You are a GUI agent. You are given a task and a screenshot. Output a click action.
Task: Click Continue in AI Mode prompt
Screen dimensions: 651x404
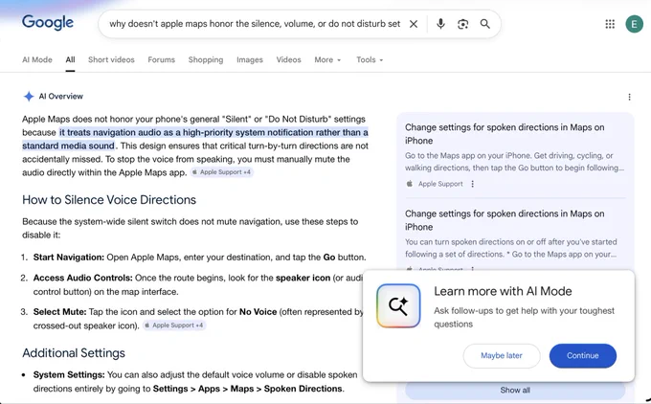pyautogui.click(x=582, y=355)
